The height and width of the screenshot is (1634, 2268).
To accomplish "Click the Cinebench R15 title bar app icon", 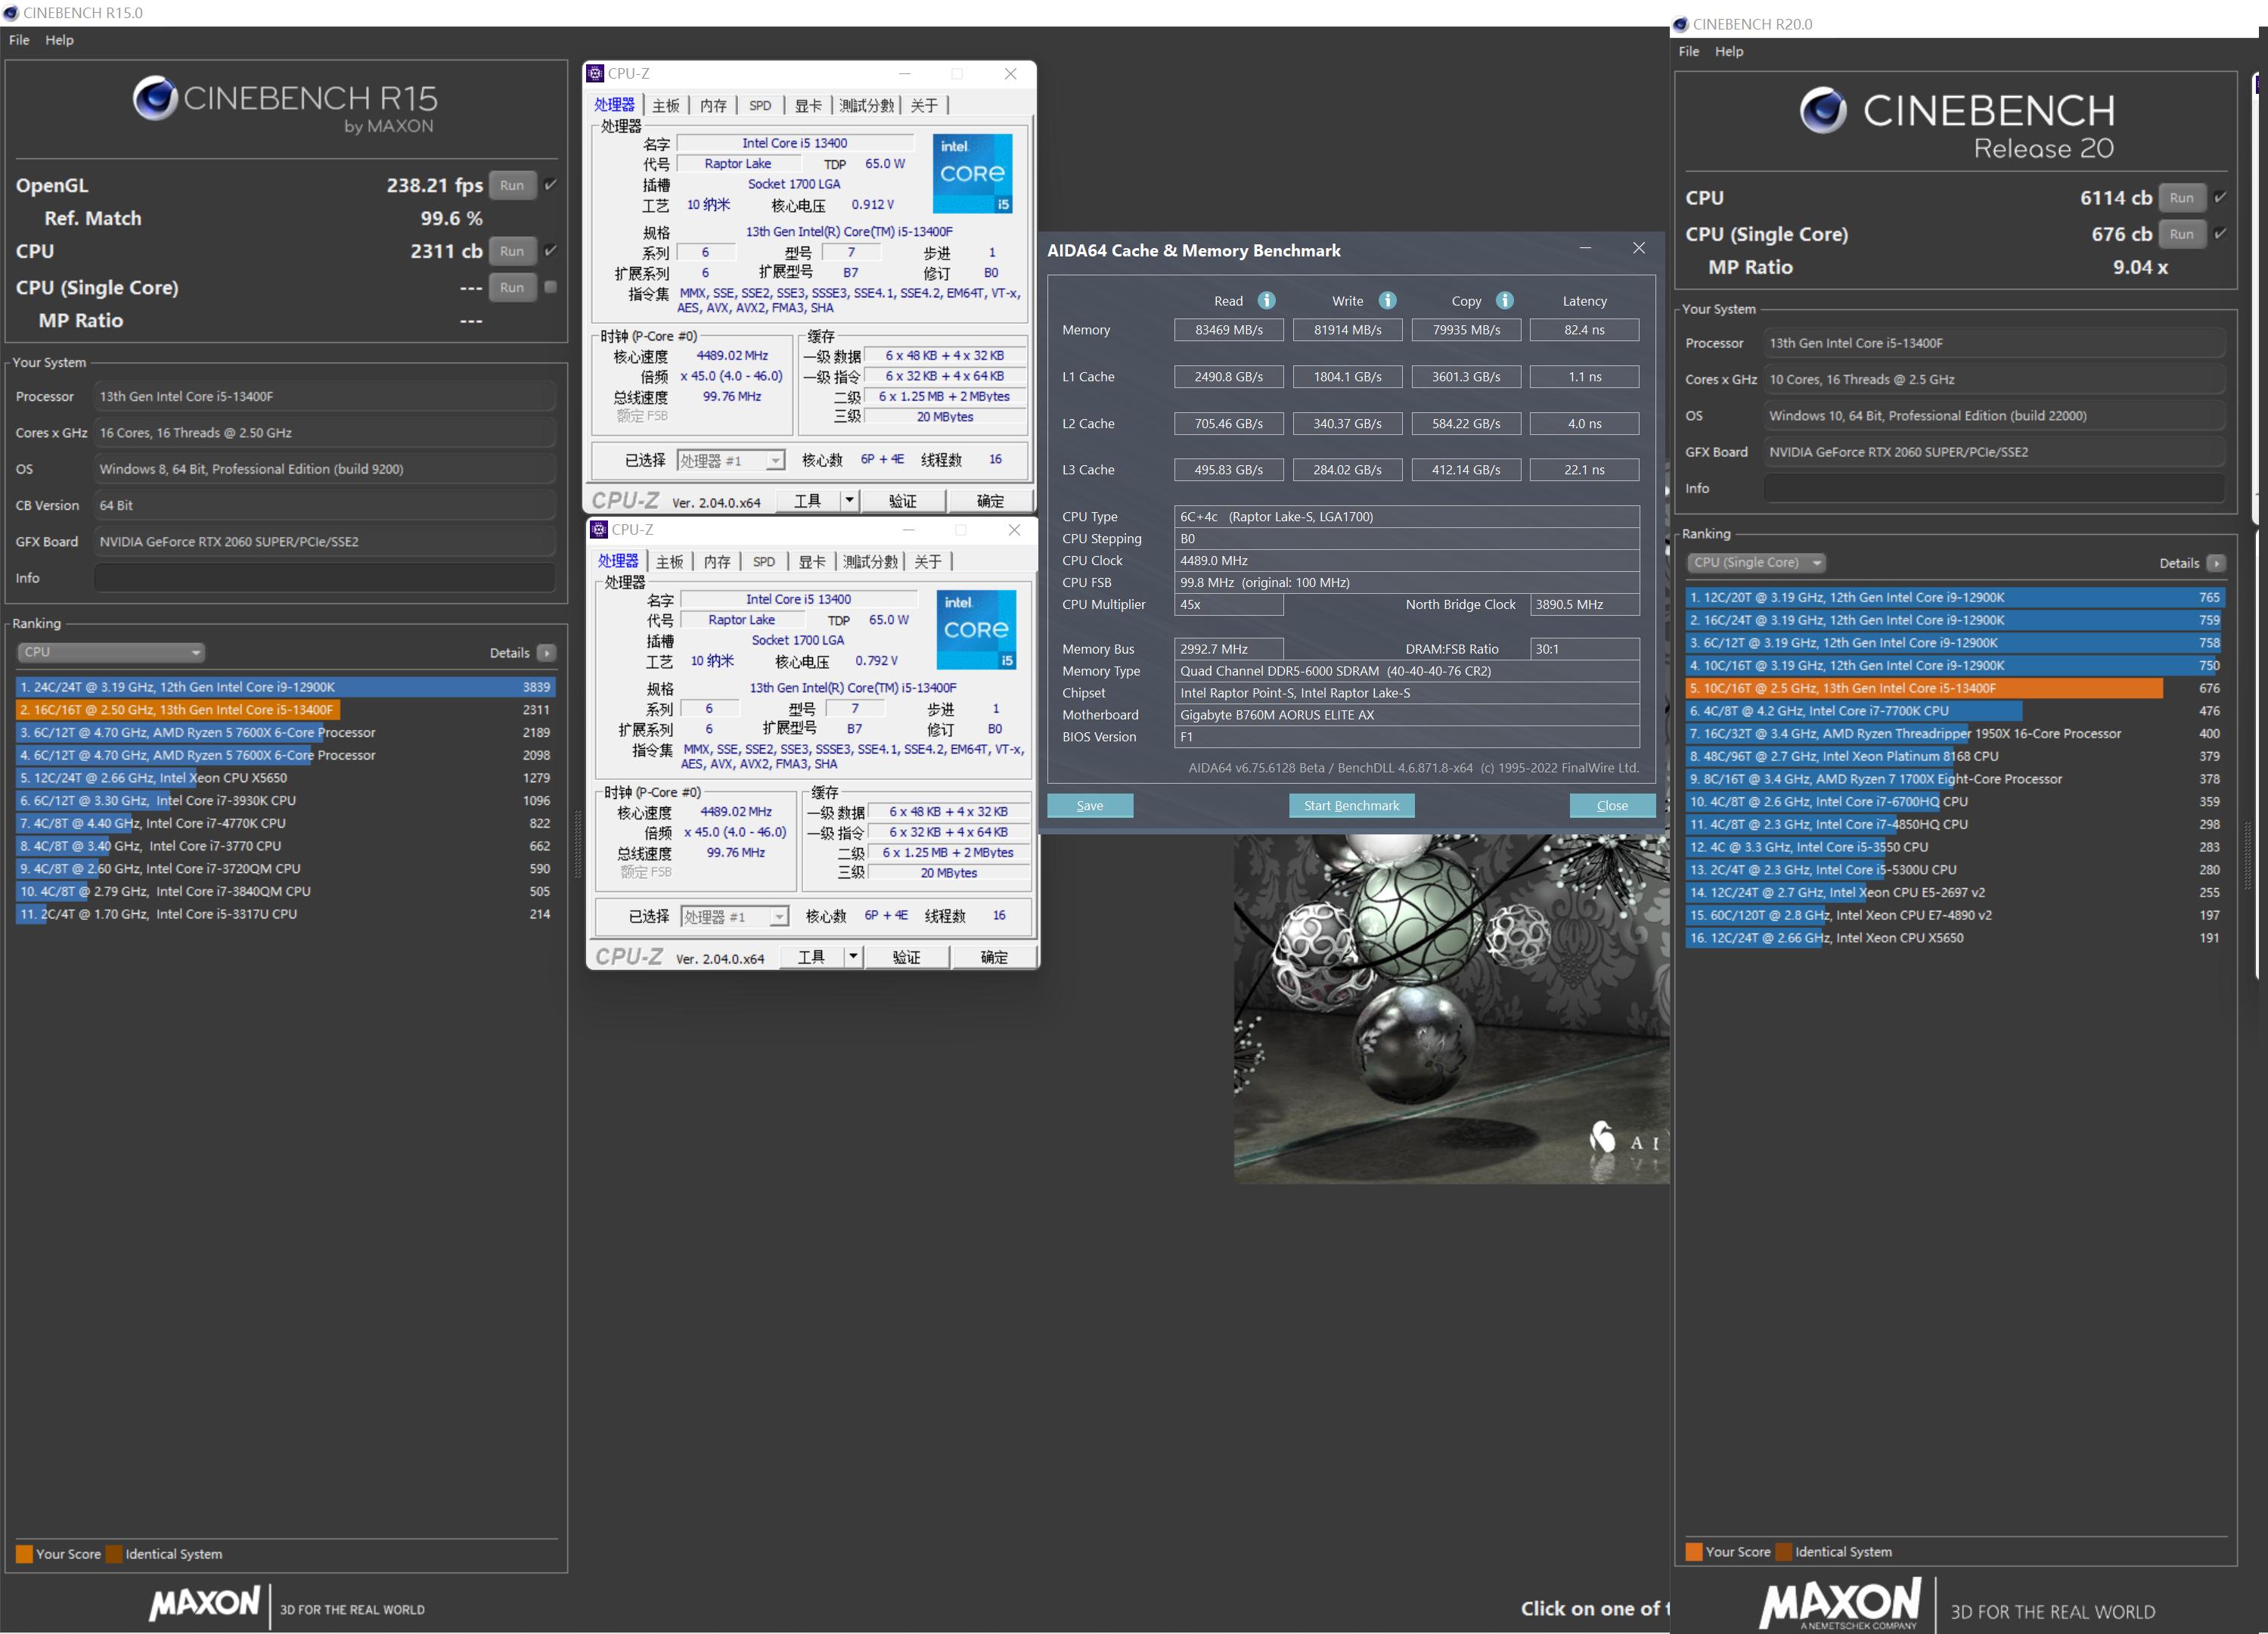I will pyautogui.click(x=11, y=13).
